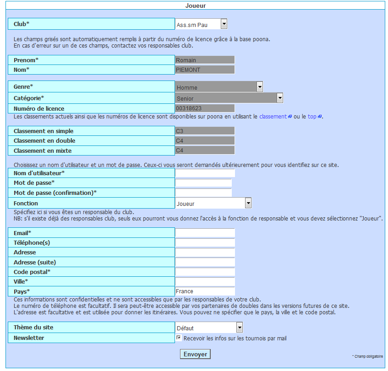The image size is (388, 371).
Task: Click the 'Email*' field label
Action: click(x=22, y=233)
